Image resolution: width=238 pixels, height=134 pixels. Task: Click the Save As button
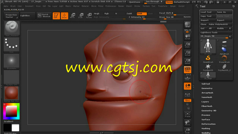[x=224, y=12]
